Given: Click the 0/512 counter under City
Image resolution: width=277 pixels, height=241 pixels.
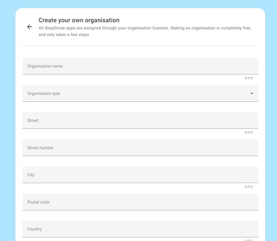Looking at the screenshot, I should pos(249,187).
